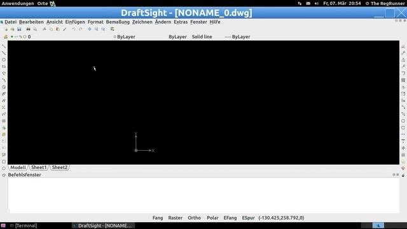The width and height of the screenshot is (407, 229).
Task: Click the Redo arrow icon
Action: (81, 29)
